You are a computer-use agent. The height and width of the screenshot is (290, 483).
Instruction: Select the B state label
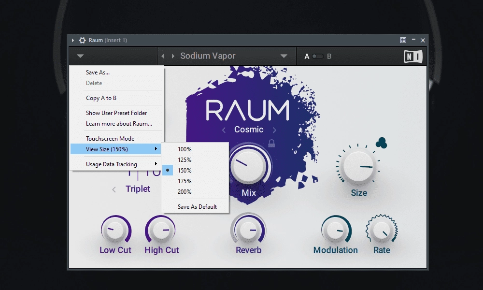[329, 57]
